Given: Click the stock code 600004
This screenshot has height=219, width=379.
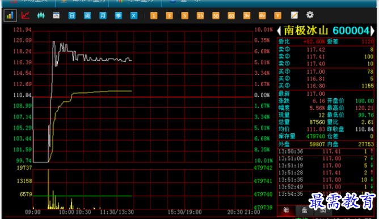Looking at the screenshot, I should (x=351, y=31).
